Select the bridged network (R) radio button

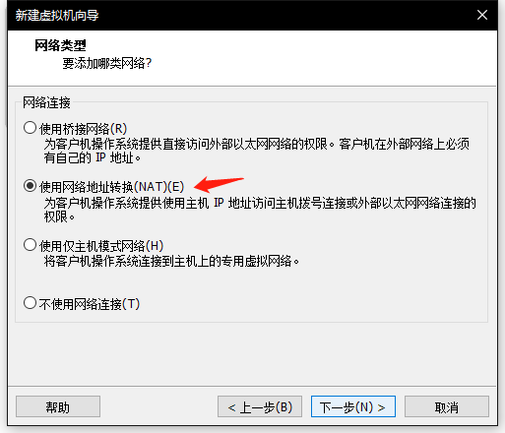tap(30, 128)
